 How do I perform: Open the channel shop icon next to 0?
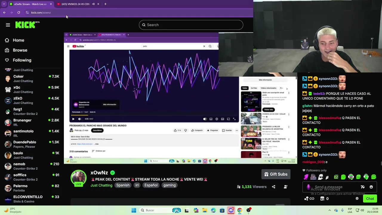(x=322, y=199)
